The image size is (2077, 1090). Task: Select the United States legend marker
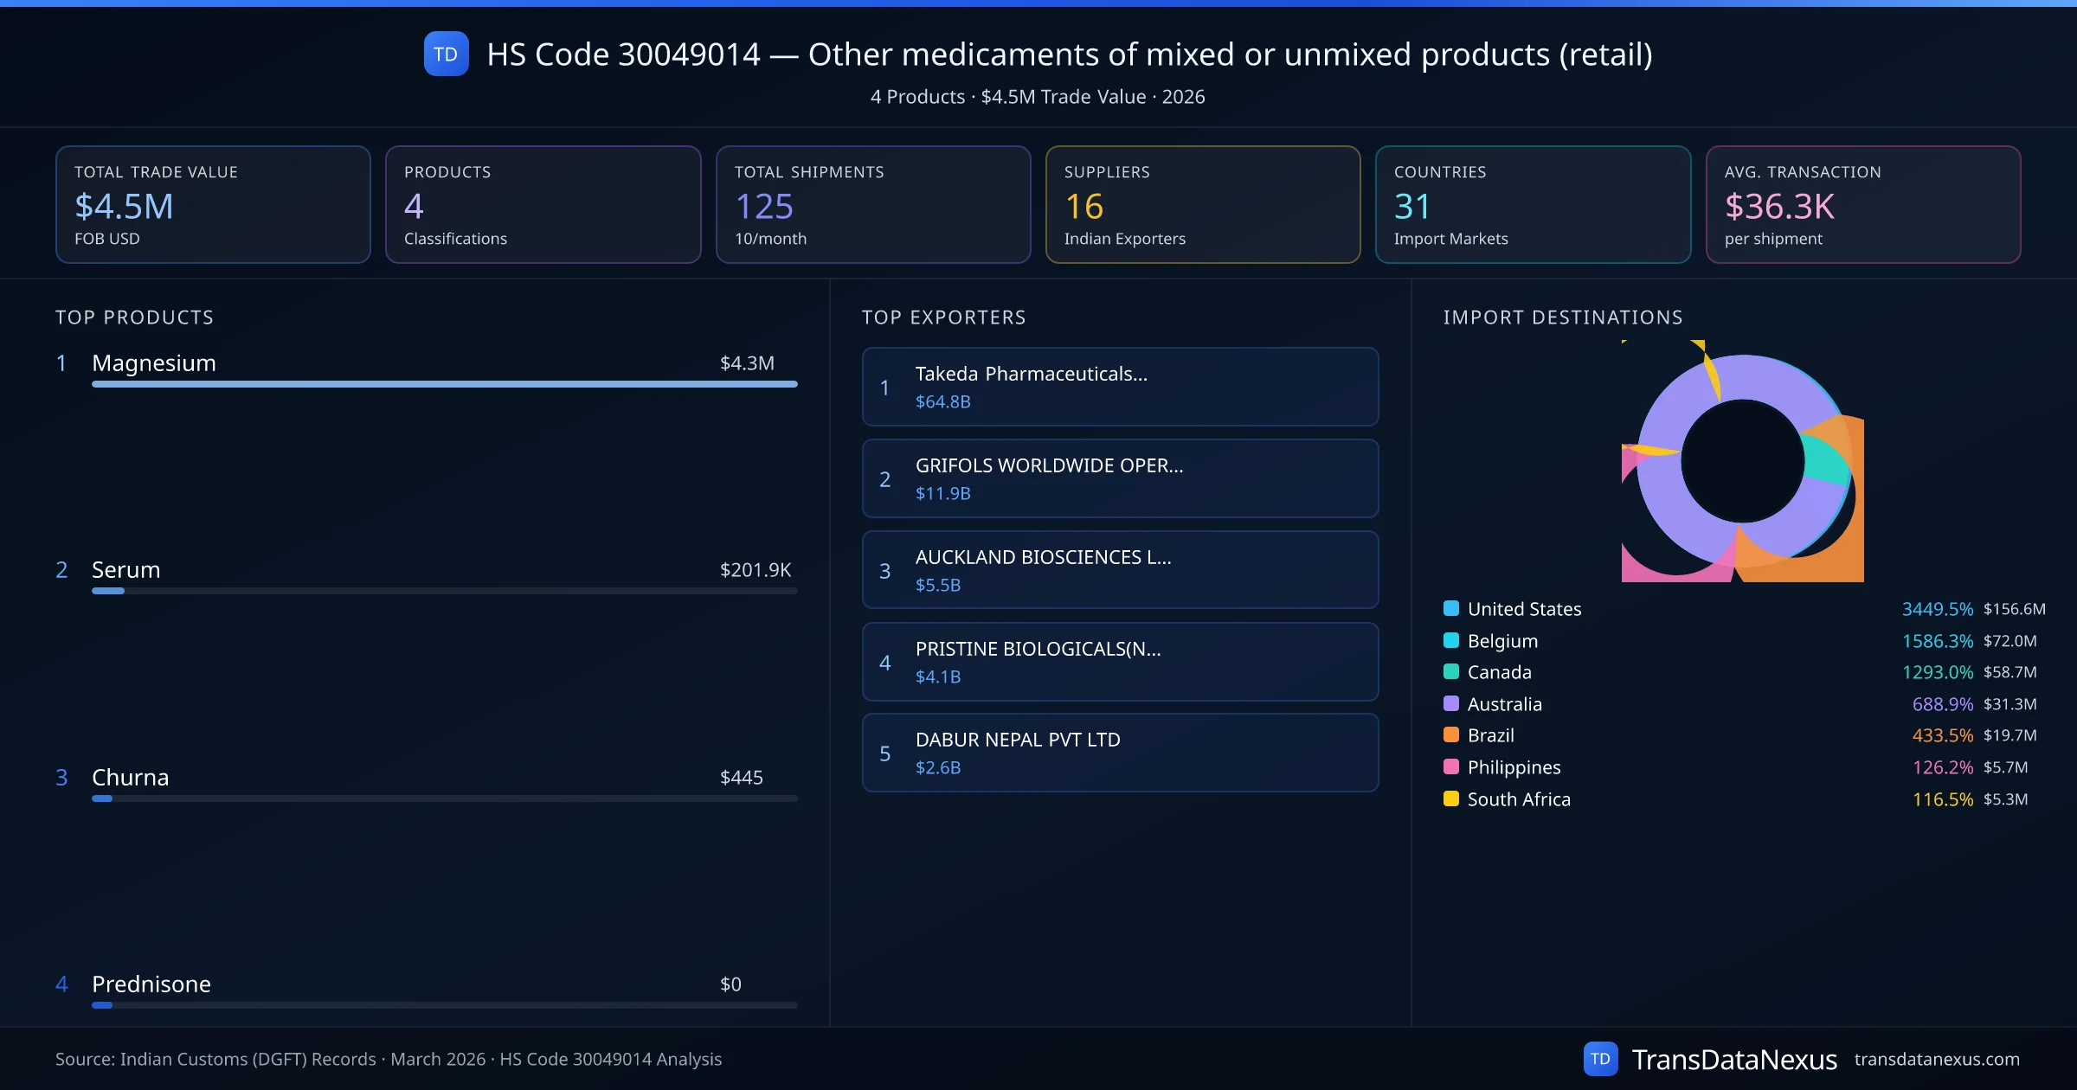pos(1450,608)
